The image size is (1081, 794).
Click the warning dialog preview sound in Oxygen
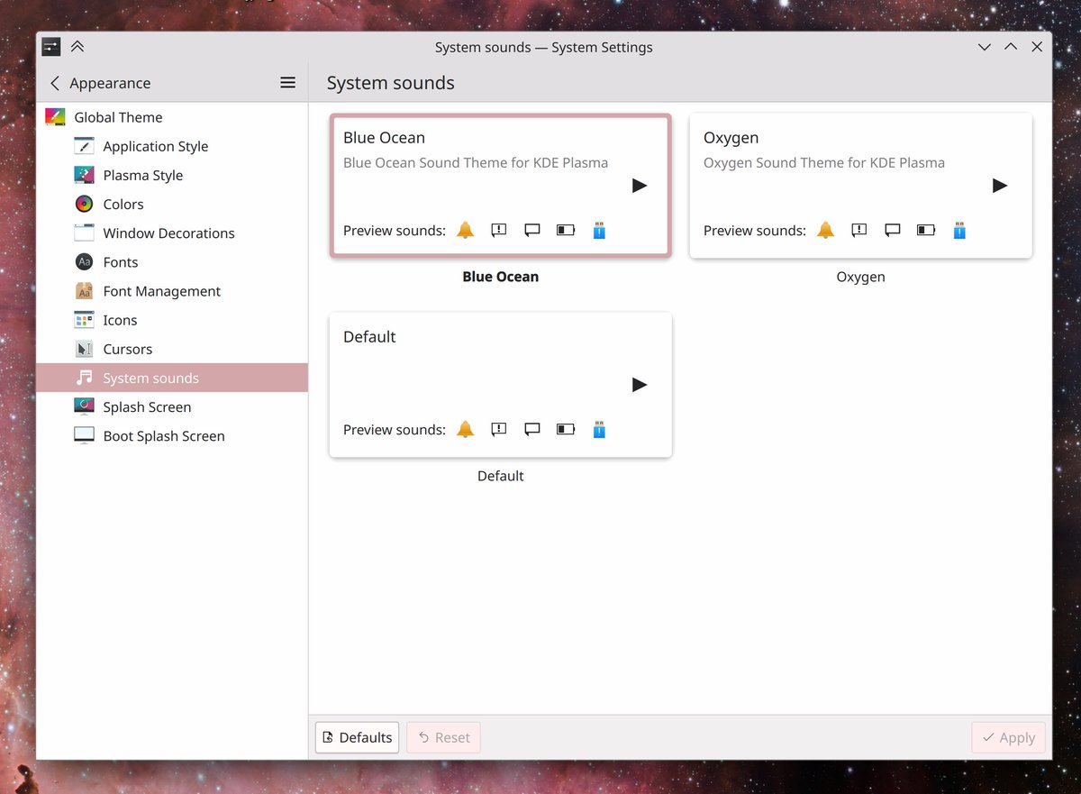(x=858, y=230)
